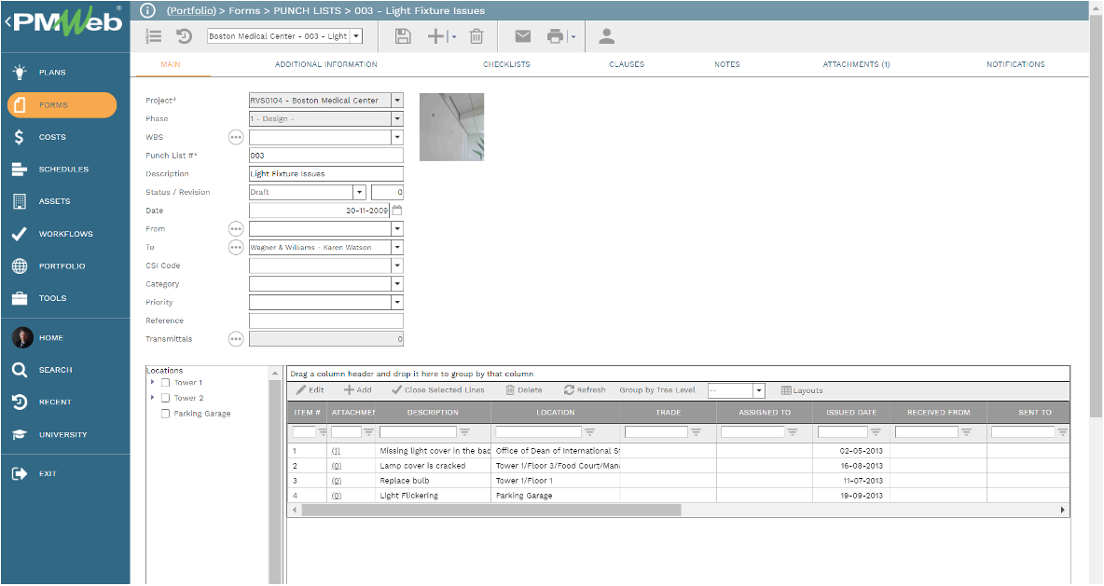Screen dimensions: 1104x586
Task: Print using the printer icon
Action: [556, 36]
